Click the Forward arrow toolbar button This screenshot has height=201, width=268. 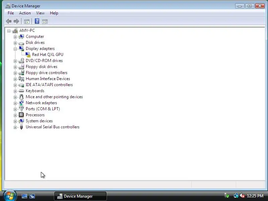[x=16, y=21]
